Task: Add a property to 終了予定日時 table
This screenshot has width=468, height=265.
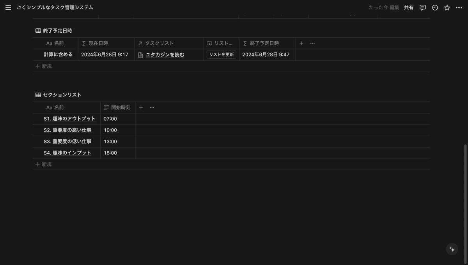Action: click(301, 43)
